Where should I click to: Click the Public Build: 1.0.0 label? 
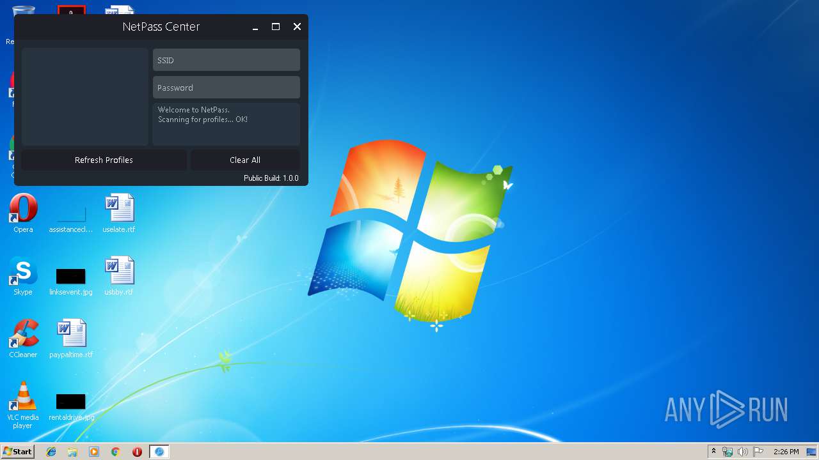click(271, 178)
